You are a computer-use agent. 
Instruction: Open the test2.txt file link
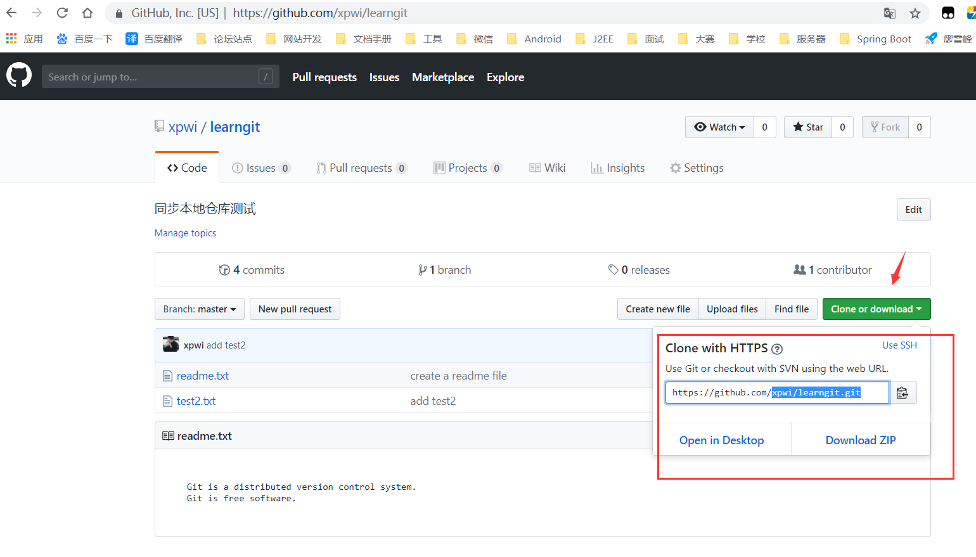click(x=196, y=401)
